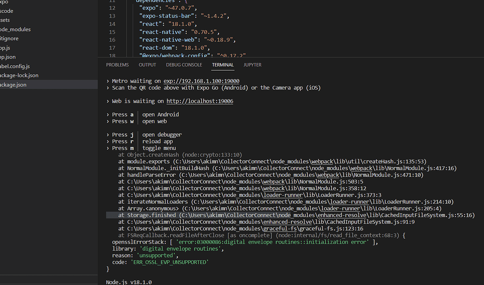
Task: Open the localhost:19006 link in terminal
Action: pyautogui.click(x=200, y=101)
